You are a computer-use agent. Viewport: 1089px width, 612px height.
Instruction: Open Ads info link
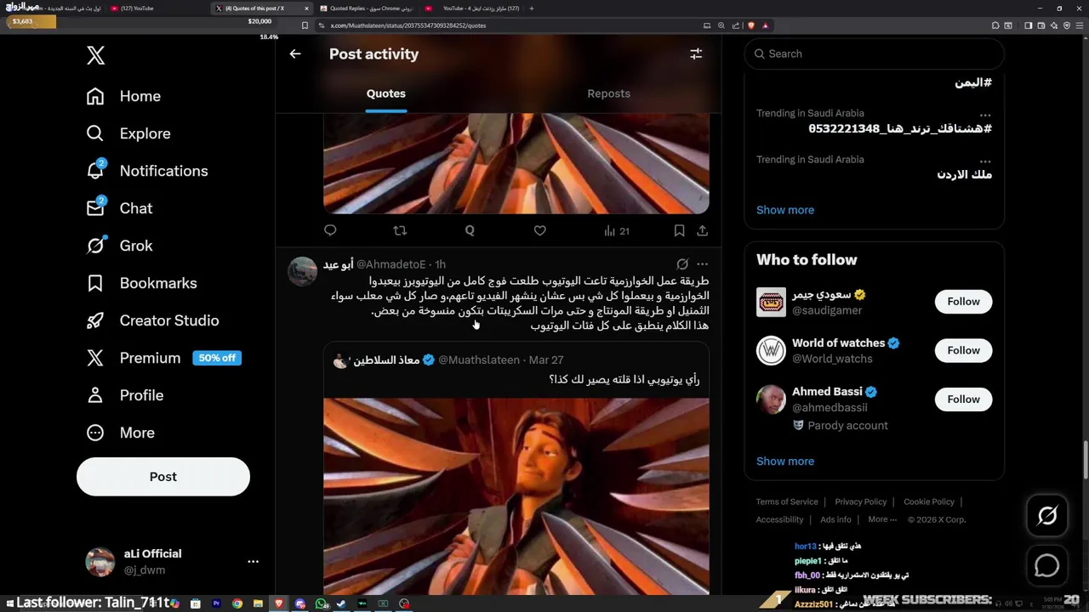tap(835, 519)
